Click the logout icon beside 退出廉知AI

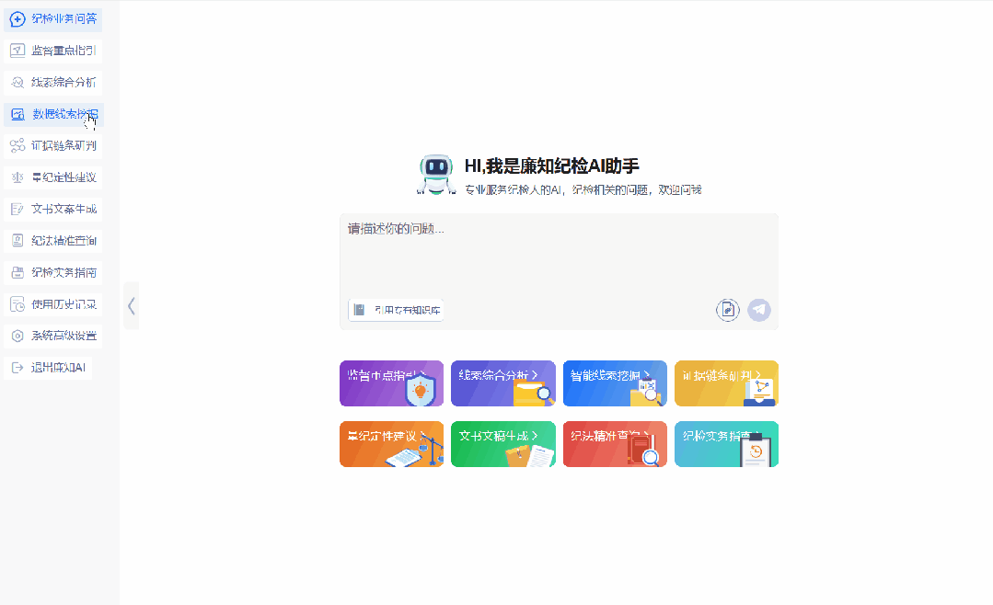pos(17,367)
